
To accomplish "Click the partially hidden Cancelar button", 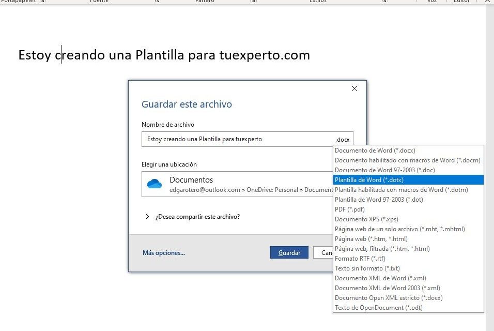I will 327,253.
